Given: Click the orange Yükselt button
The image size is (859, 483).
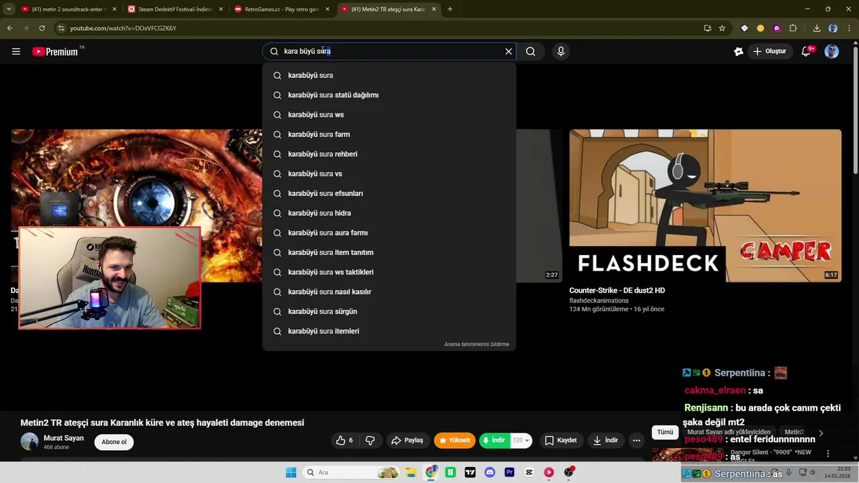Looking at the screenshot, I should [454, 441].
